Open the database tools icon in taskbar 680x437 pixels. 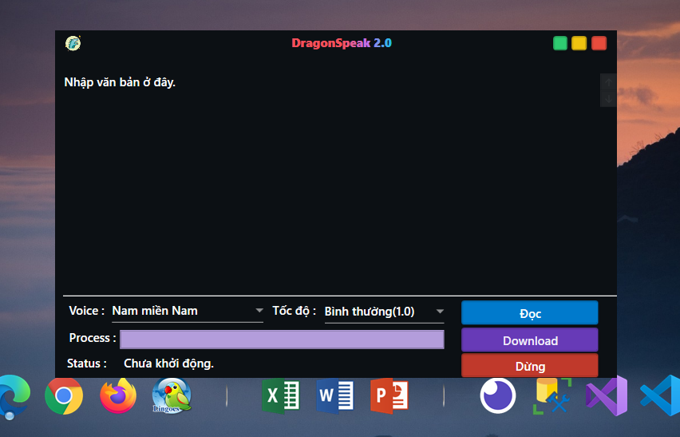pos(552,395)
